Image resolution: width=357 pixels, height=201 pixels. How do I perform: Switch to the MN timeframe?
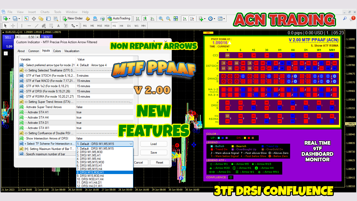[x=143, y=26]
